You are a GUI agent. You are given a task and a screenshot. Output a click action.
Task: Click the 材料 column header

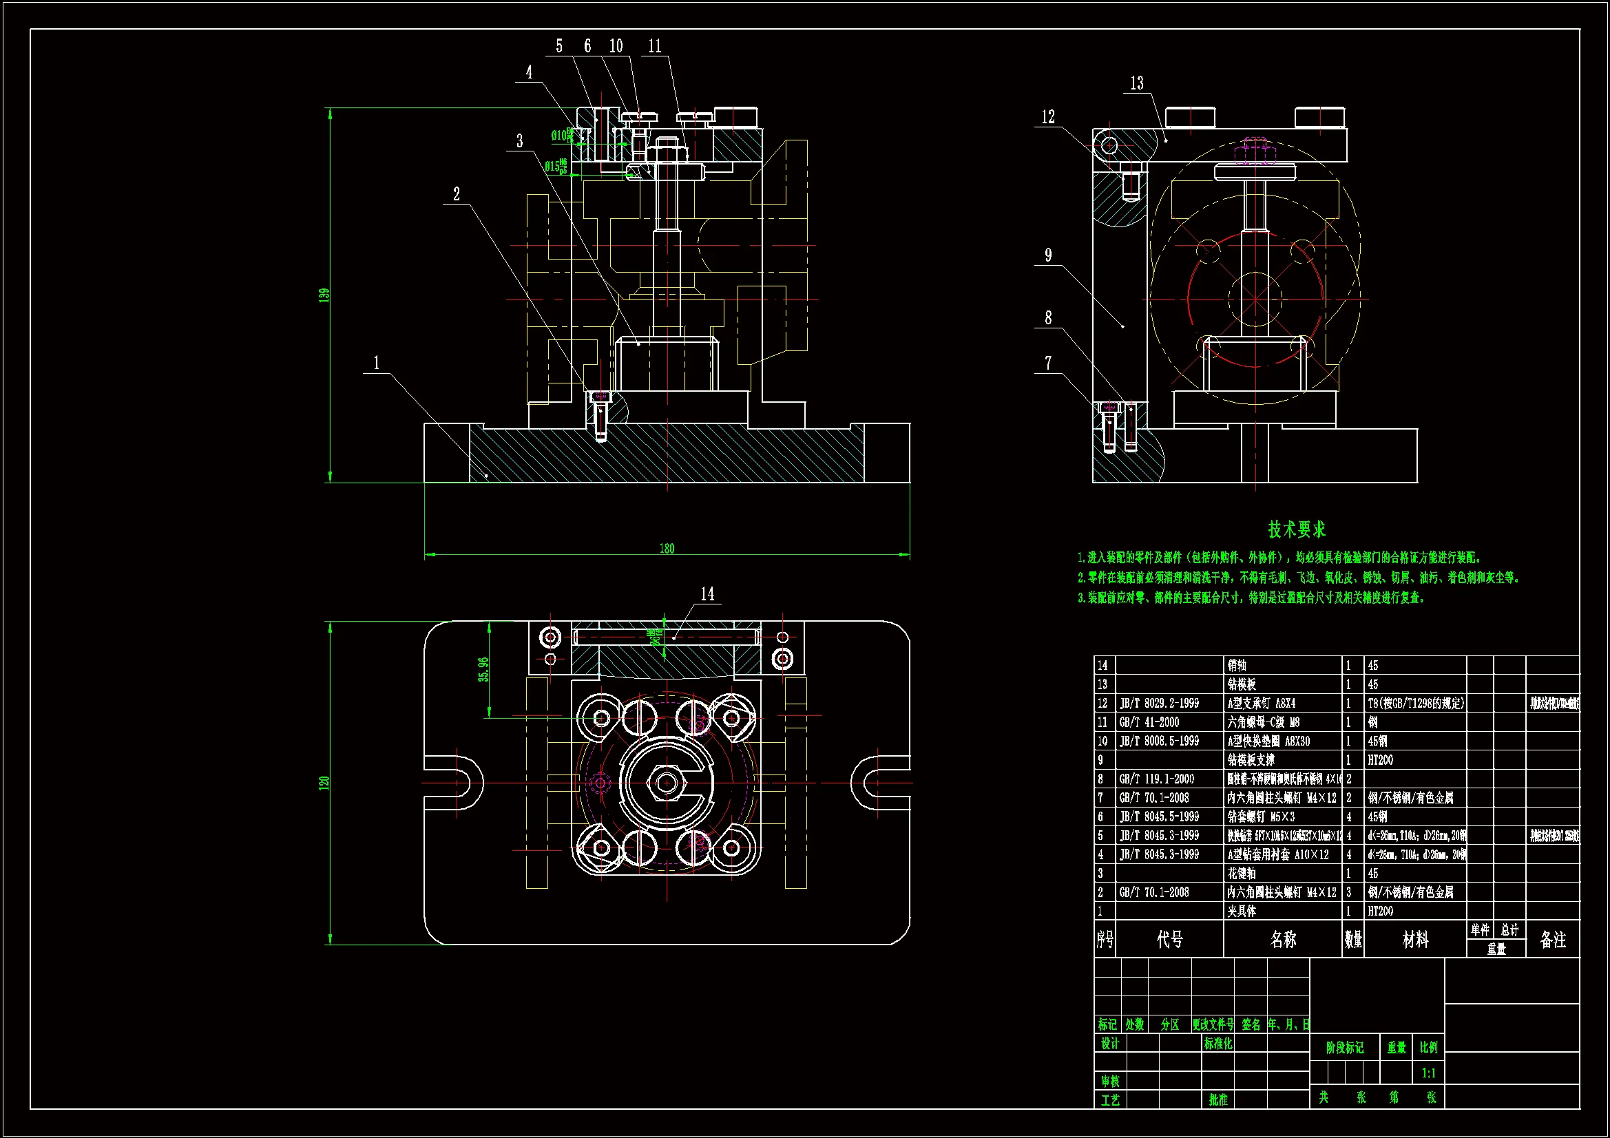1414,940
